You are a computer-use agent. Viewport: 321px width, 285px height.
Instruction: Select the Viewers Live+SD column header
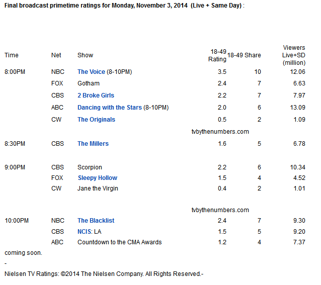point(294,55)
